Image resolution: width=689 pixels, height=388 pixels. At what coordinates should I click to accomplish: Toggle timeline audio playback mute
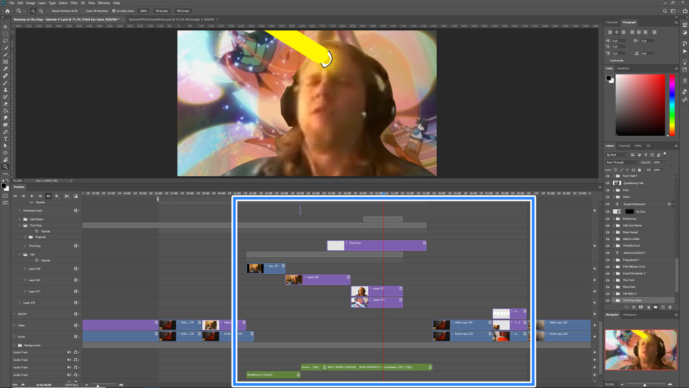pos(48,196)
